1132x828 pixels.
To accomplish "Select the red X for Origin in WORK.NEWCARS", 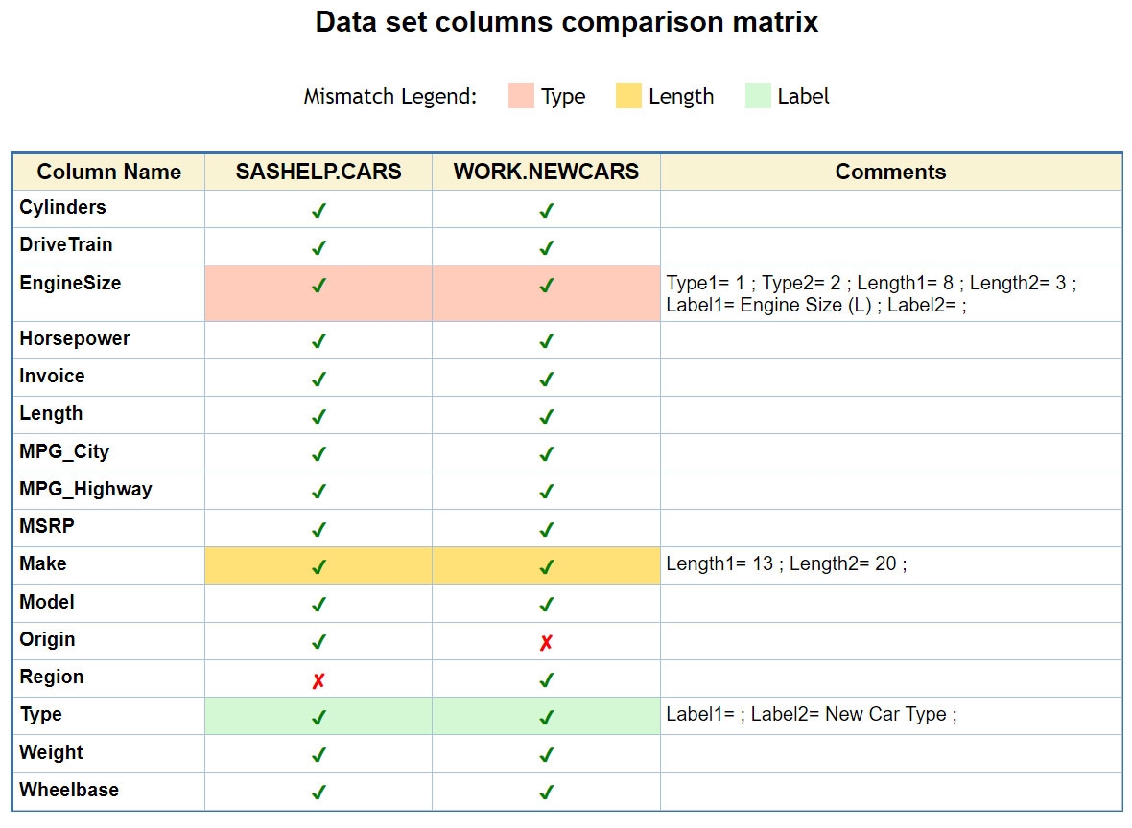I will (x=545, y=642).
